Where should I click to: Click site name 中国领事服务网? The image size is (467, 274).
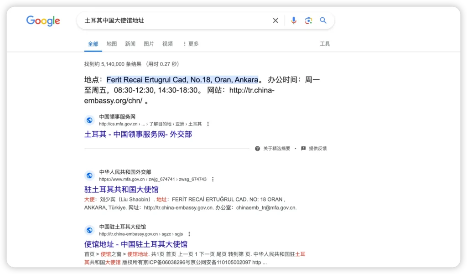(x=117, y=117)
